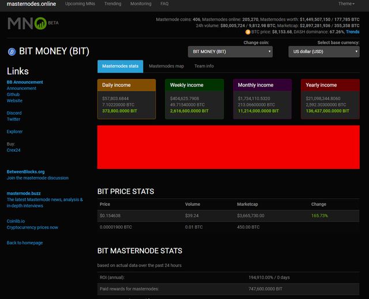
Task: Click the Yearly income card header
Action: click(x=330, y=85)
